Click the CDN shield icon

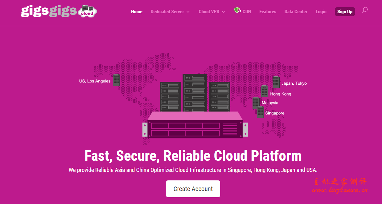[237, 10]
